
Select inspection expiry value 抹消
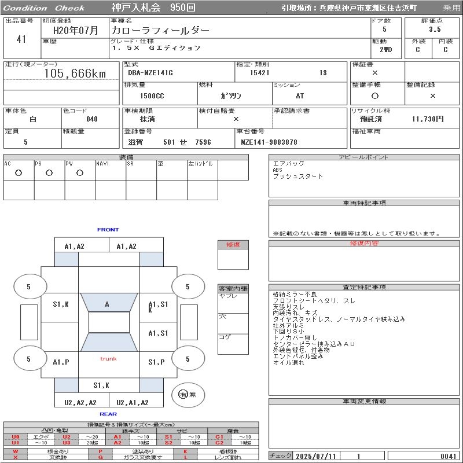[148, 119]
